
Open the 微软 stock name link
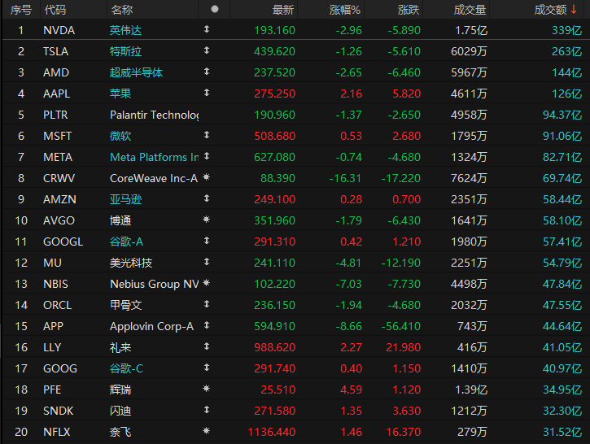click(x=120, y=136)
